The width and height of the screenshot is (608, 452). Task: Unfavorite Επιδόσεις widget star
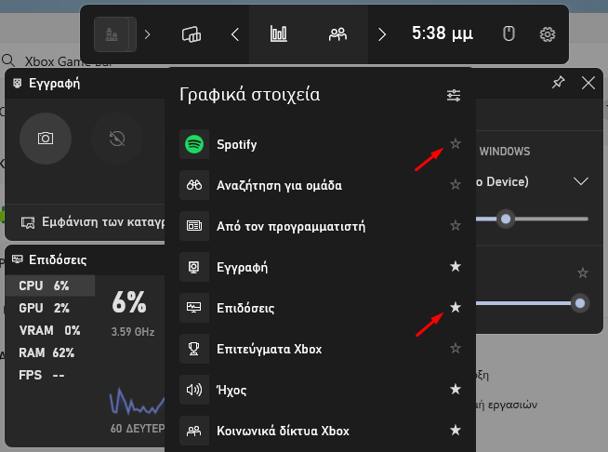(456, 307)
